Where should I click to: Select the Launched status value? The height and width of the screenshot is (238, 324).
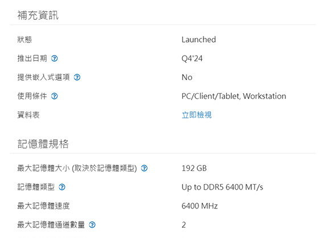pos(199,40)
